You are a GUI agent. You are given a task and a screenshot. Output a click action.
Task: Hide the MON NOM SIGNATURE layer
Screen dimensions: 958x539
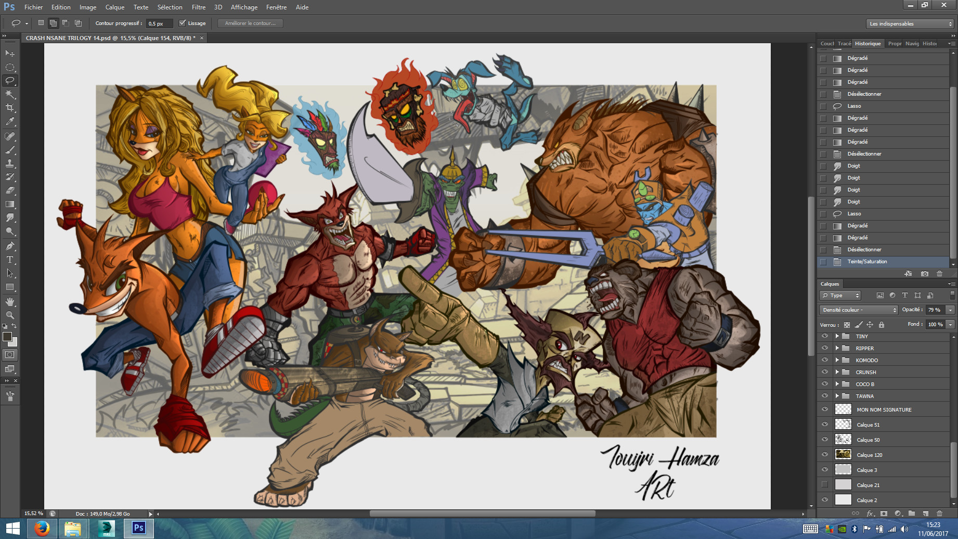825,409
